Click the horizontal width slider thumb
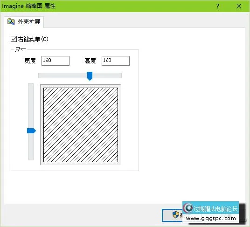Image resolution: width=250 pixels, height=227 pixels. (x=90, y=76)
